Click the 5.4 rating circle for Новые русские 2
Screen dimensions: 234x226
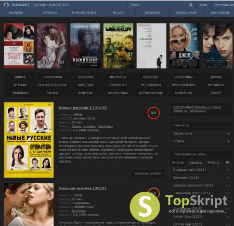(x=153, y=113)
